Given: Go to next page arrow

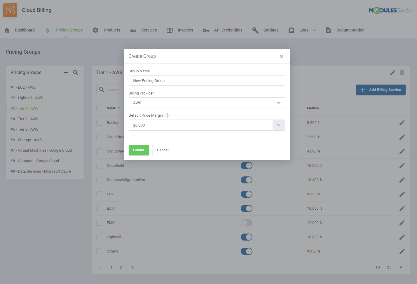Looking at the screenshot, I should coord(132,267).
